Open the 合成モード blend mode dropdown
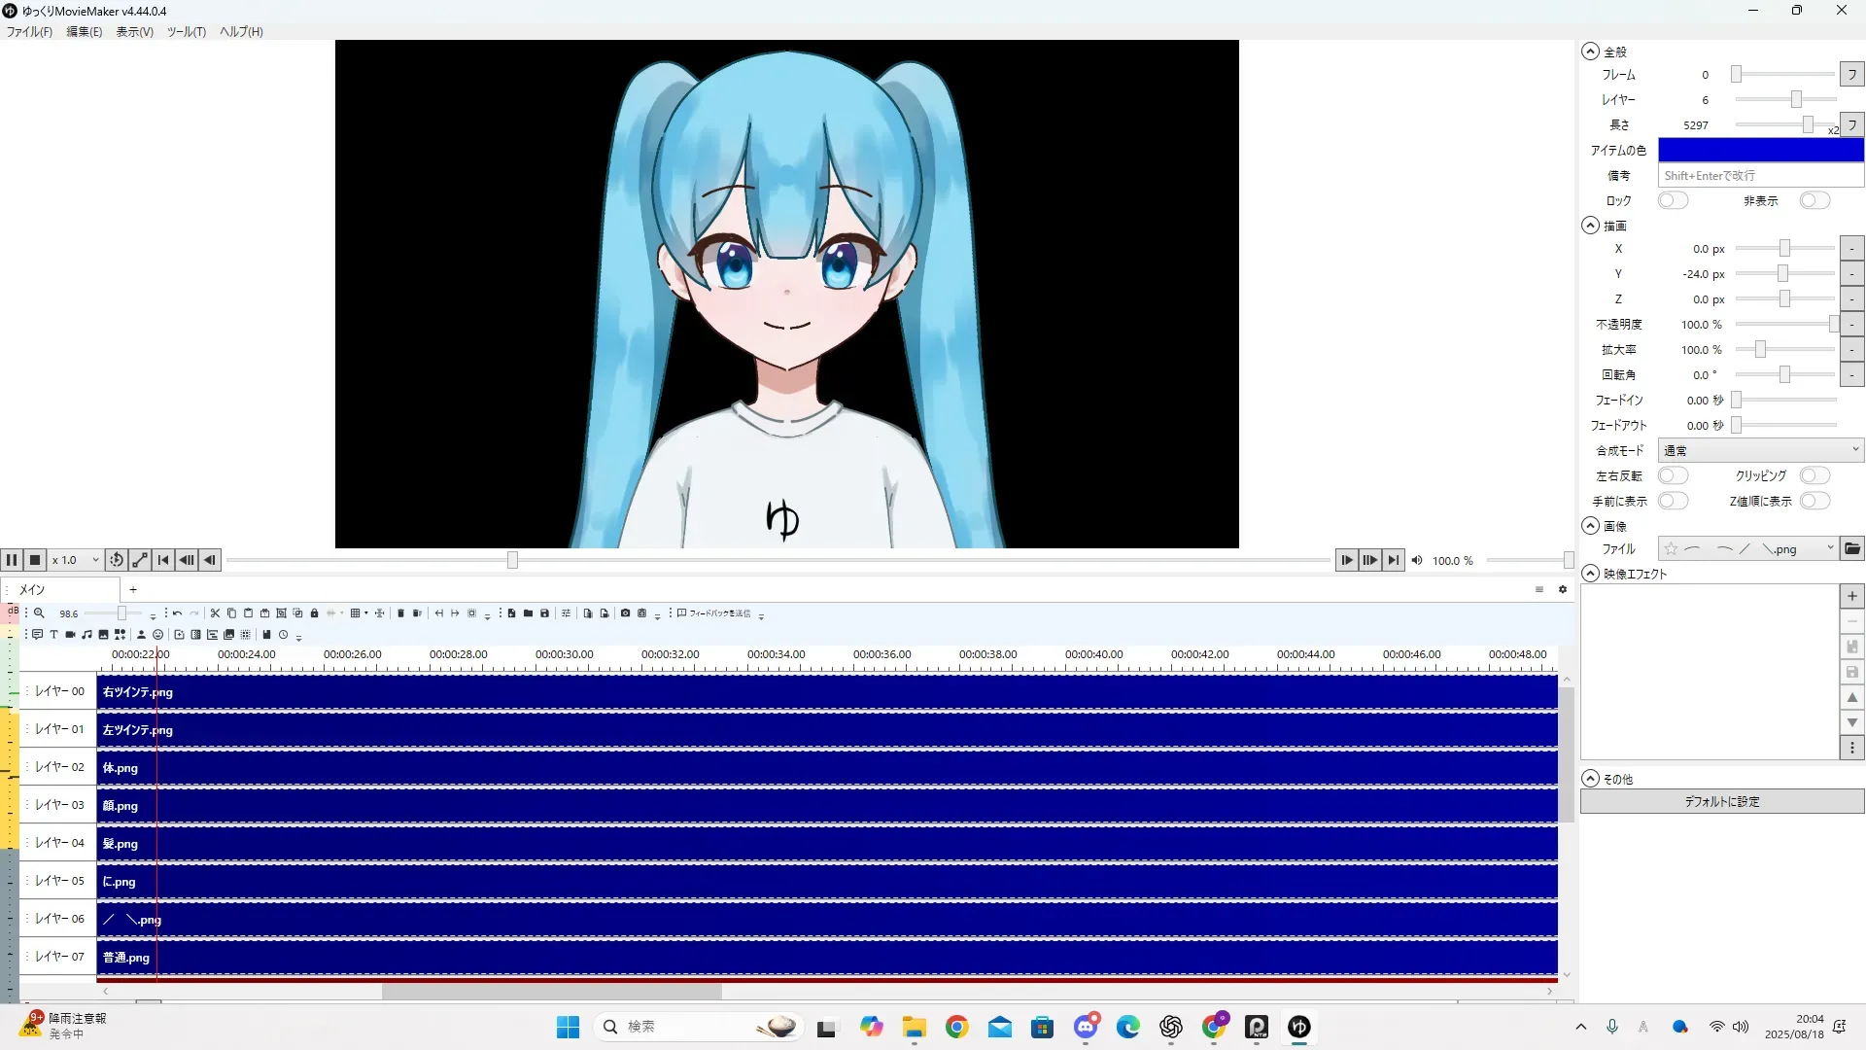The image size is (1866, 1050). pyautogui.click(x=1760, y=450)
